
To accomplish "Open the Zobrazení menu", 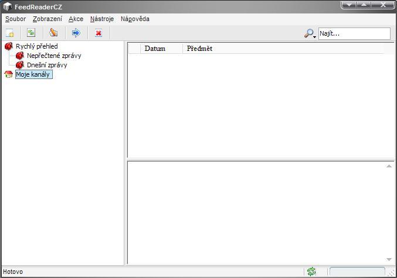I will click(x=47, y=19).
